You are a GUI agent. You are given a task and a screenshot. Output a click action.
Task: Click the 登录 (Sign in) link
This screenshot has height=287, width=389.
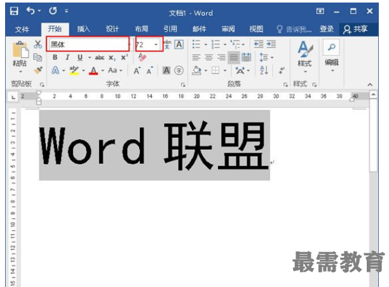[327, 29]
